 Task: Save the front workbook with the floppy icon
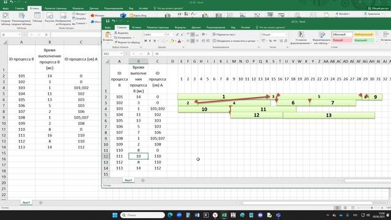point(108,21)
